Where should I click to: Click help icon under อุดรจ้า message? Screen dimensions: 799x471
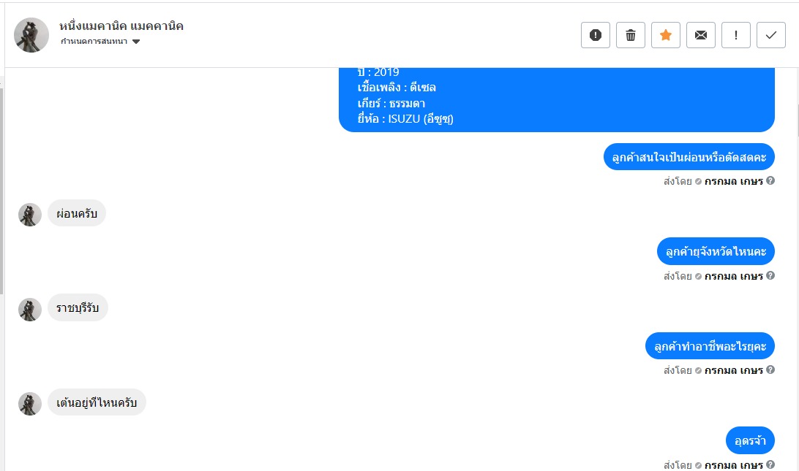pyautogui.click(x=770, y=464)
